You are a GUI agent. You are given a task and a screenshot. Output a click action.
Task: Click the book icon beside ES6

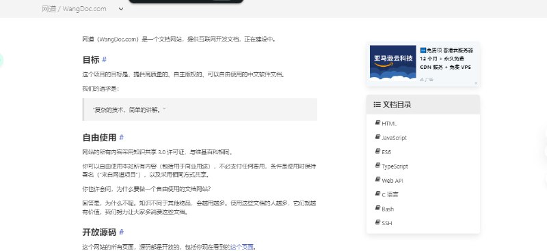tap(377, 151)
